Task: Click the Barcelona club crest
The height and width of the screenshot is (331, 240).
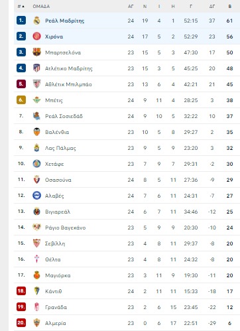Action: pos(36,52)
